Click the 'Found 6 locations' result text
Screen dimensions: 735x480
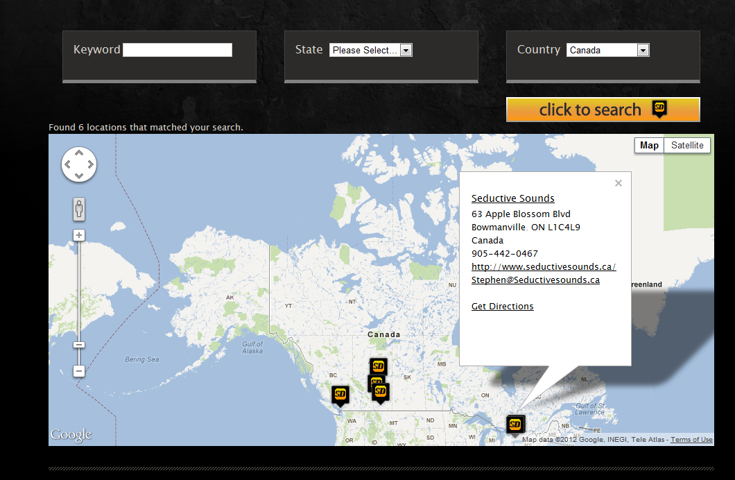(x=146, y=128)
